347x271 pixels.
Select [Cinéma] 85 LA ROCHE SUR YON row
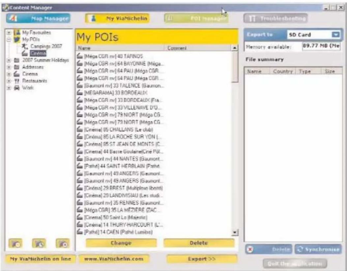pyautogui.click(x=121, y=137)
